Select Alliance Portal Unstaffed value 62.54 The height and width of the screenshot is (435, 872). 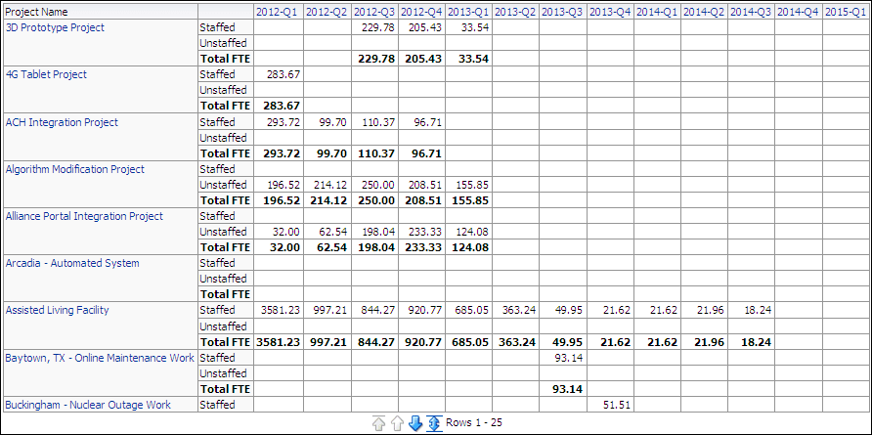[333, 232]
